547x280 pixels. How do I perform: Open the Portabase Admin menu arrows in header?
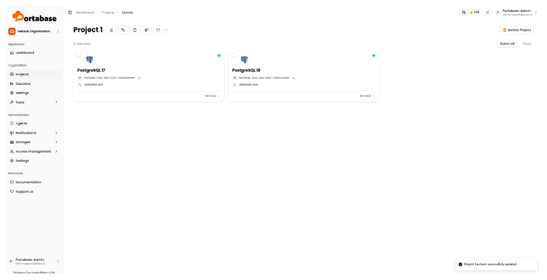(x=536, y=12)
